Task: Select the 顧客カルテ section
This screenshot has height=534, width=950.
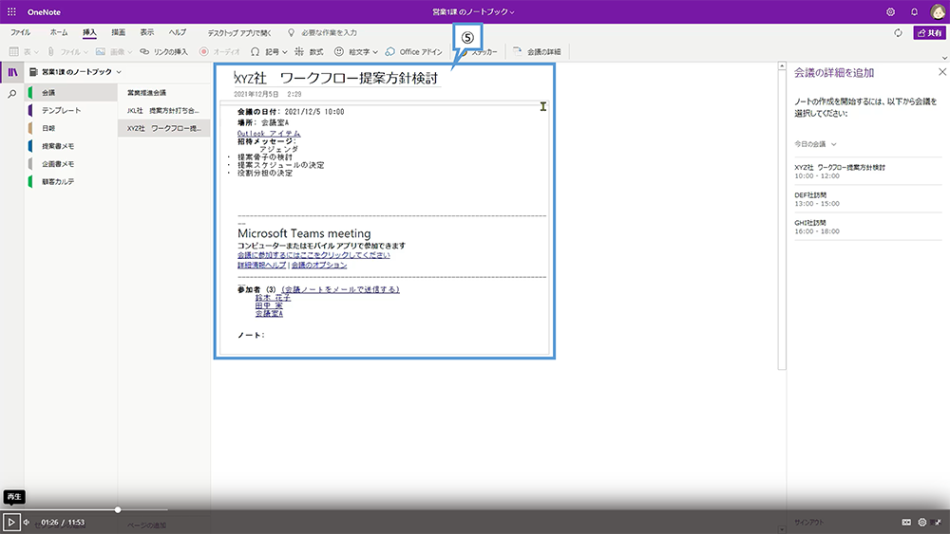Action: coord(71,181)
